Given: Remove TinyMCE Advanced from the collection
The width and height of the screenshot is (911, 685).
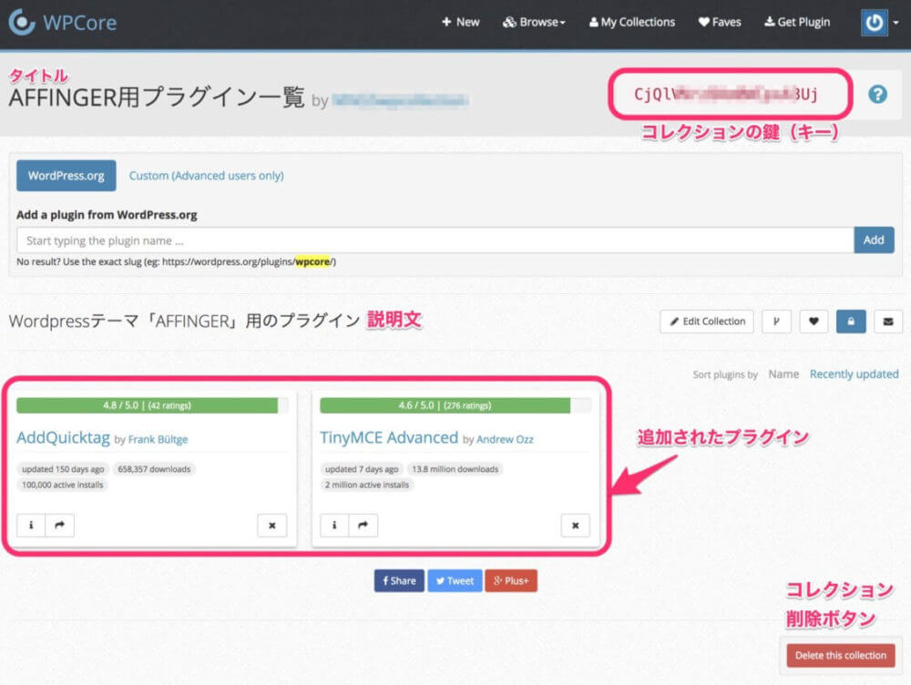Looking at the screenshot, I should 575,526.
